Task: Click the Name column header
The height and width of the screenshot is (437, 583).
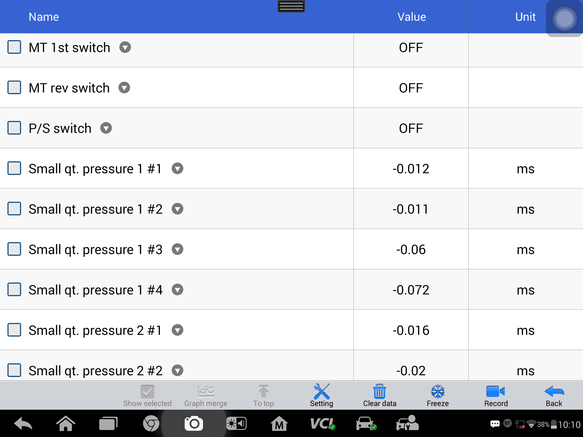Action: (x=44, y=17)
